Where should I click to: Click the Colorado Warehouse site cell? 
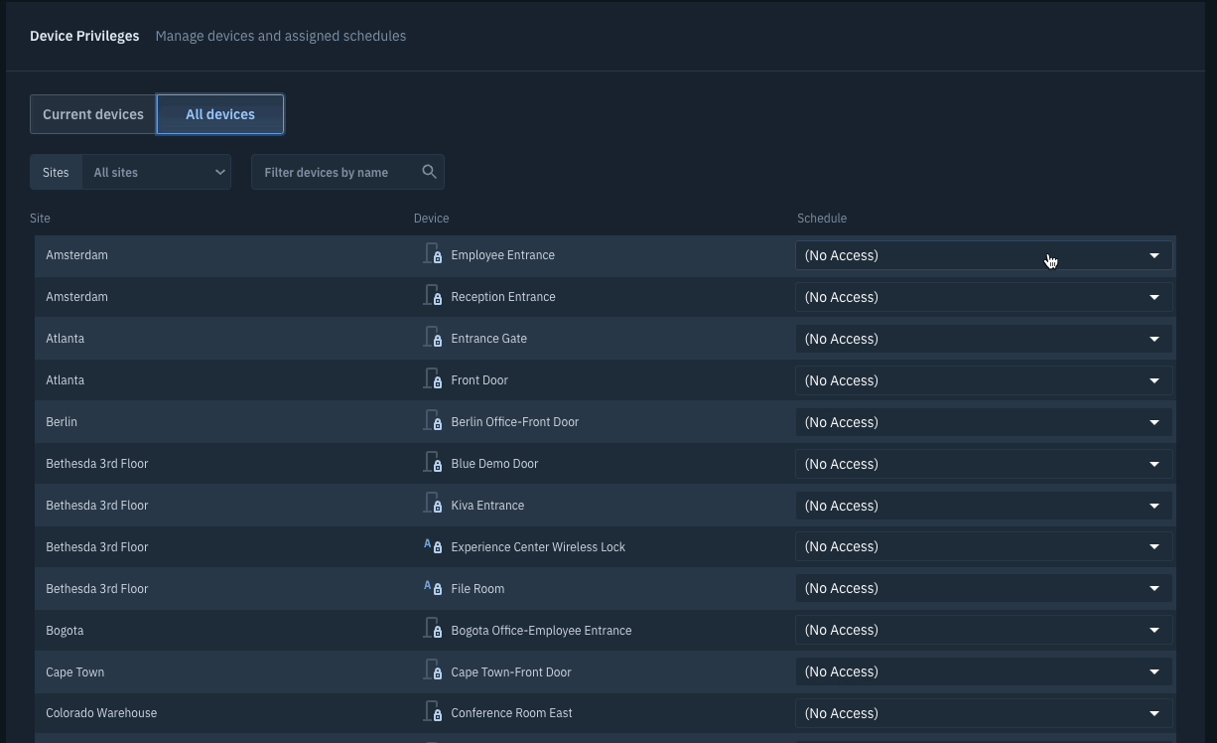tap(101, 713)
